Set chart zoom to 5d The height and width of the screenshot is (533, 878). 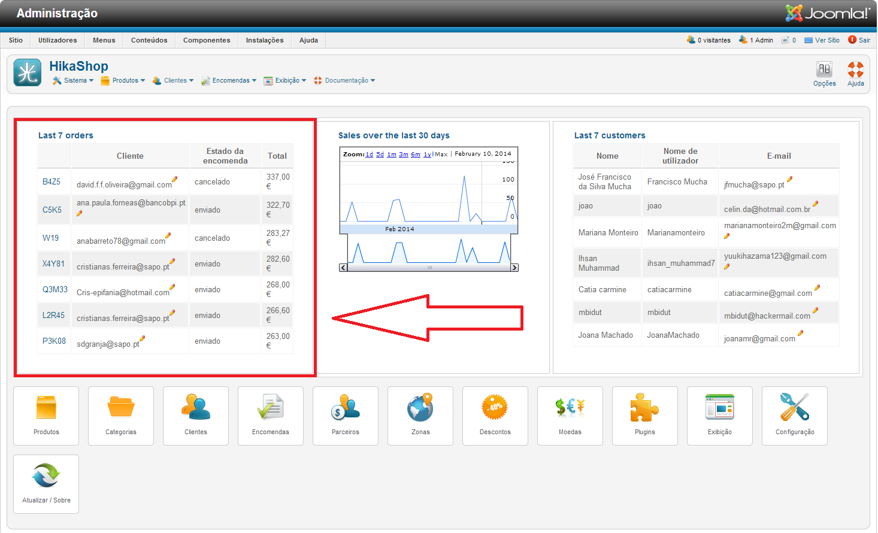[x=380, y=155]
